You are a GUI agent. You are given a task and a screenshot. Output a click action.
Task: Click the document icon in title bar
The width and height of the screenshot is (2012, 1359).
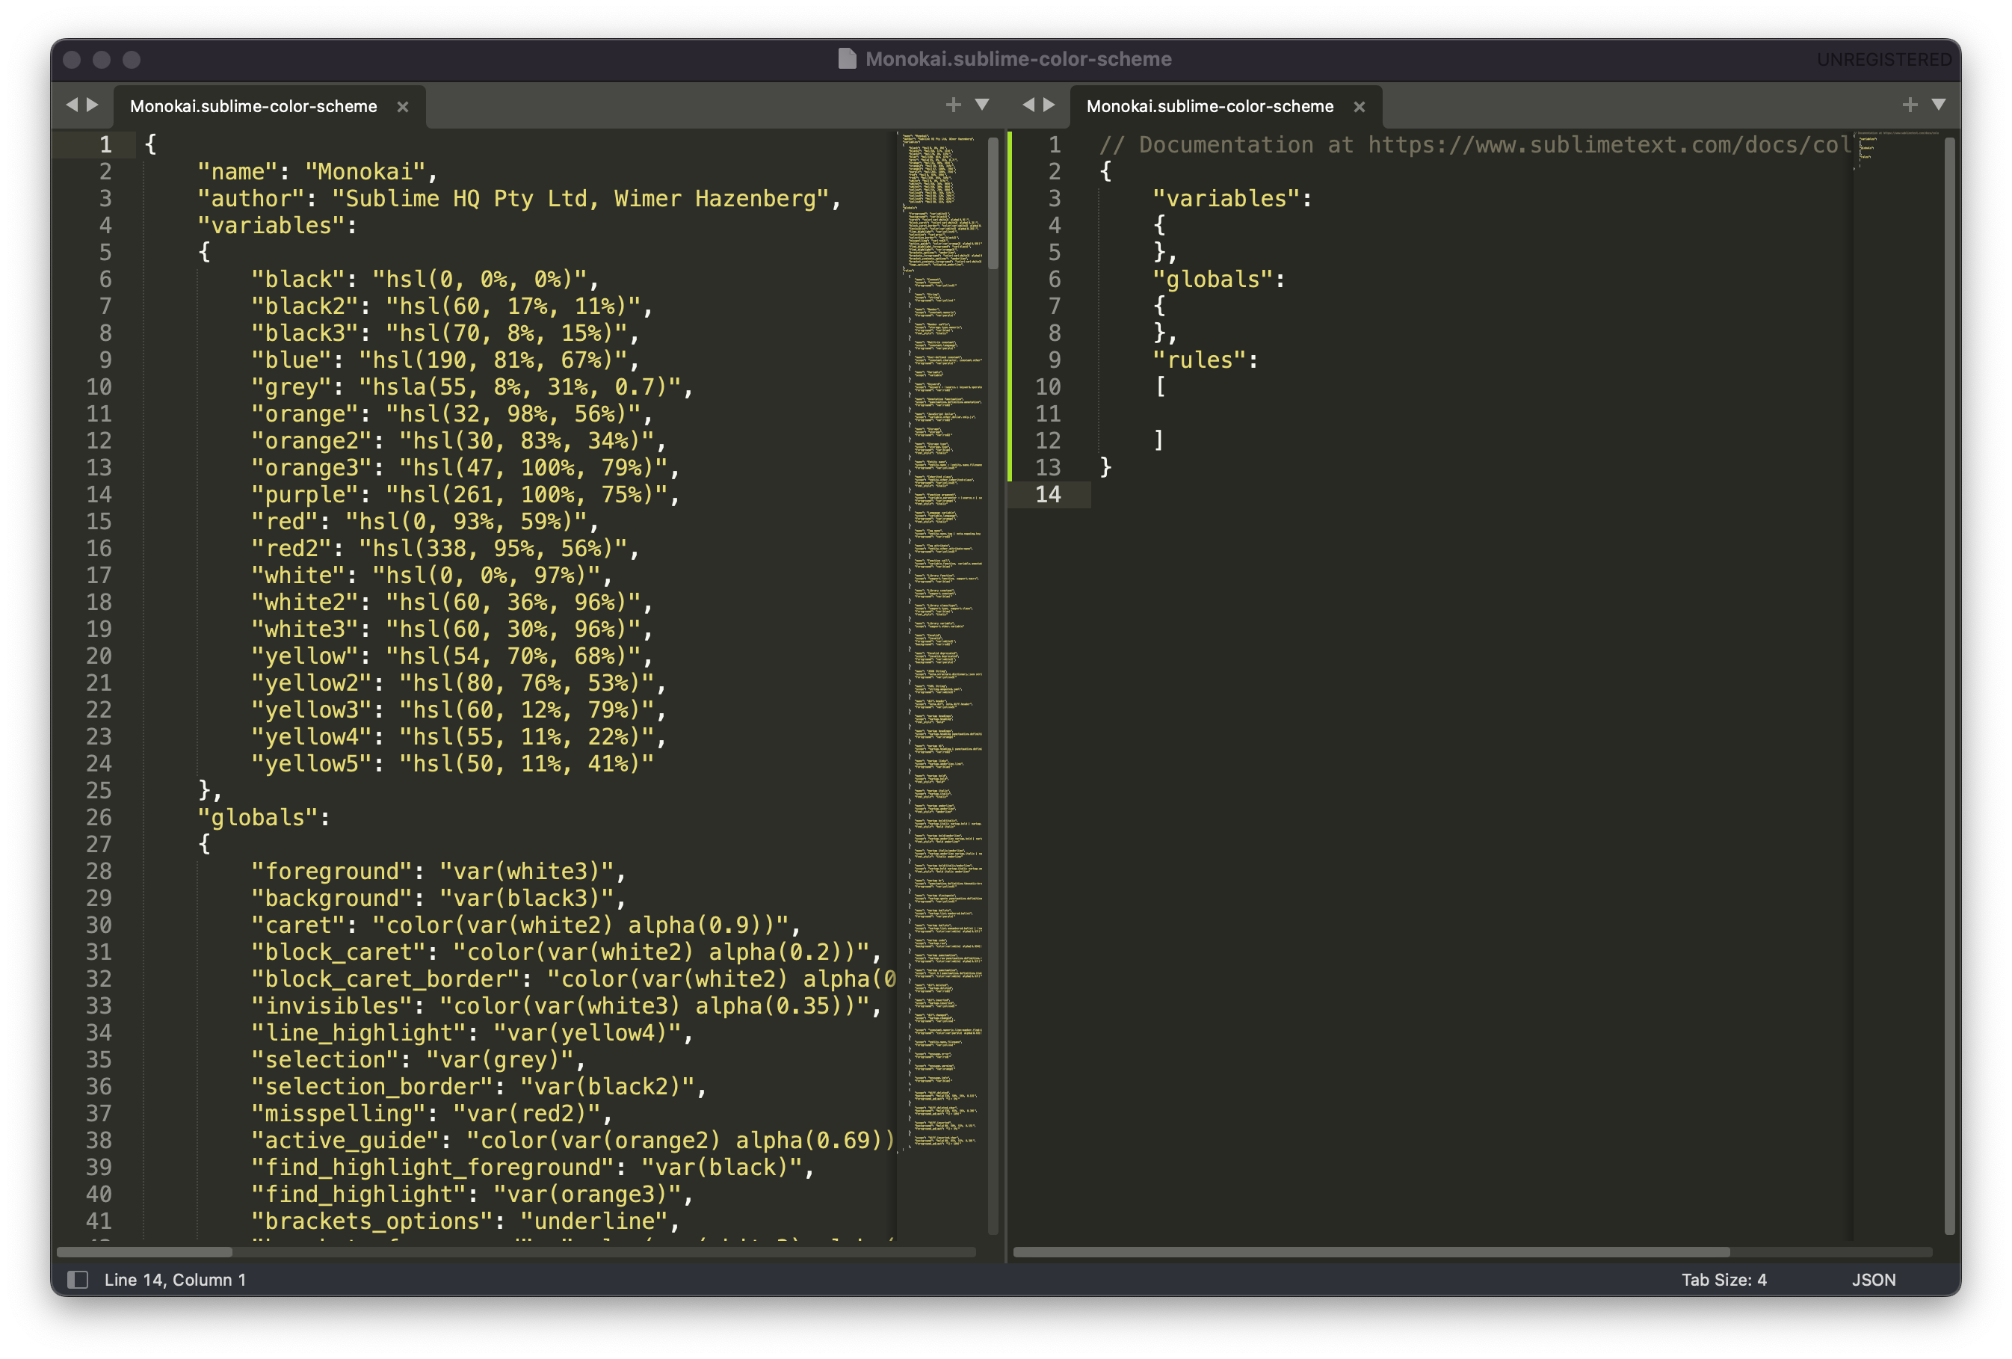pos(847,59)
